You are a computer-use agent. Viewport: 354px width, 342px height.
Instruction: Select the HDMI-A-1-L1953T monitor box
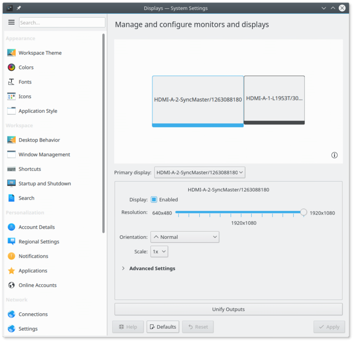coord(274,100)
